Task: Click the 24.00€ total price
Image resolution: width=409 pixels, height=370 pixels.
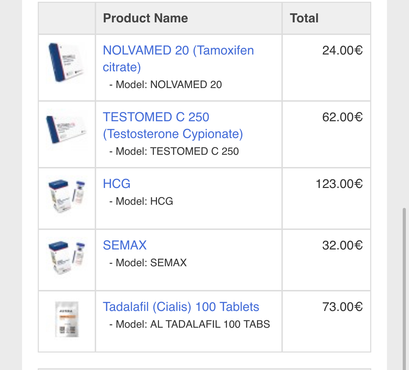Action: click(x=342, y=50)
